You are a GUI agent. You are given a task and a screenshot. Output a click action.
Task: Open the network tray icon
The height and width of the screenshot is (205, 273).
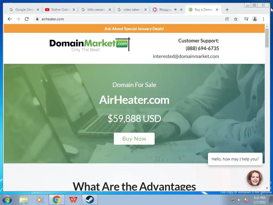[233, 200]
